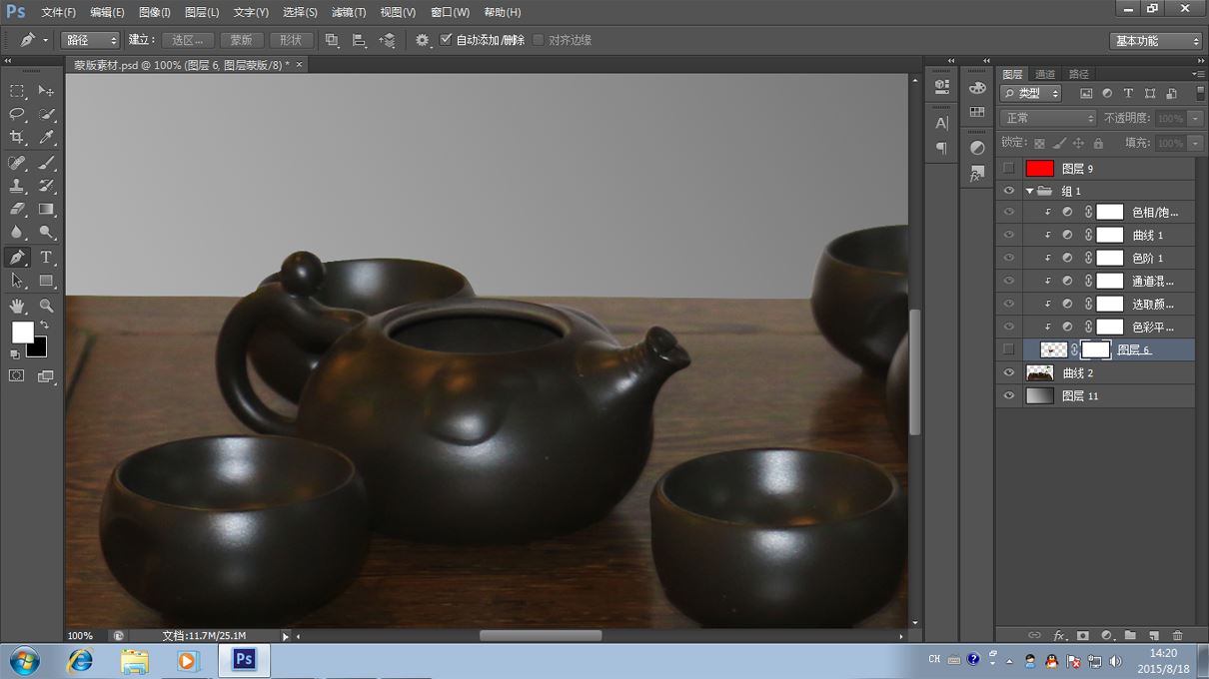Collapse the 组 1 layer group
The image size is (1209, 679).
pos(1029,191)
